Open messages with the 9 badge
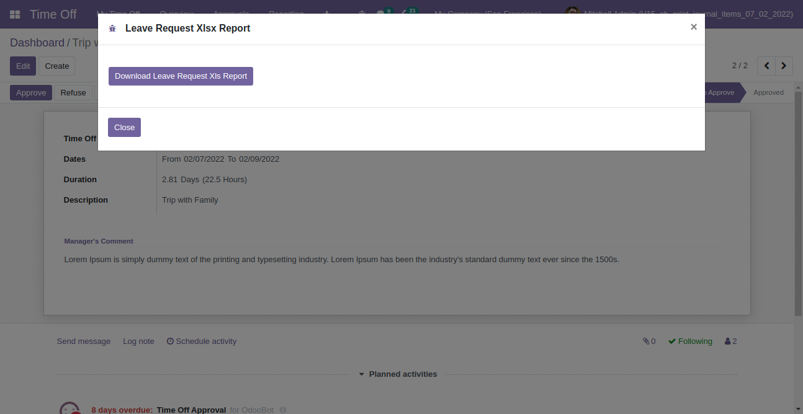Image resolution: width=803 pixels, height=414 pixels. pyautogui.click(x=385, y=13)
